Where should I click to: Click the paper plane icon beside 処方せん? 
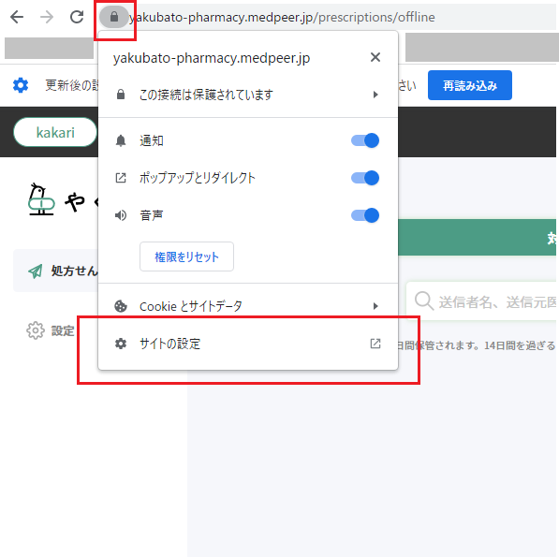[x=36, y=271]
